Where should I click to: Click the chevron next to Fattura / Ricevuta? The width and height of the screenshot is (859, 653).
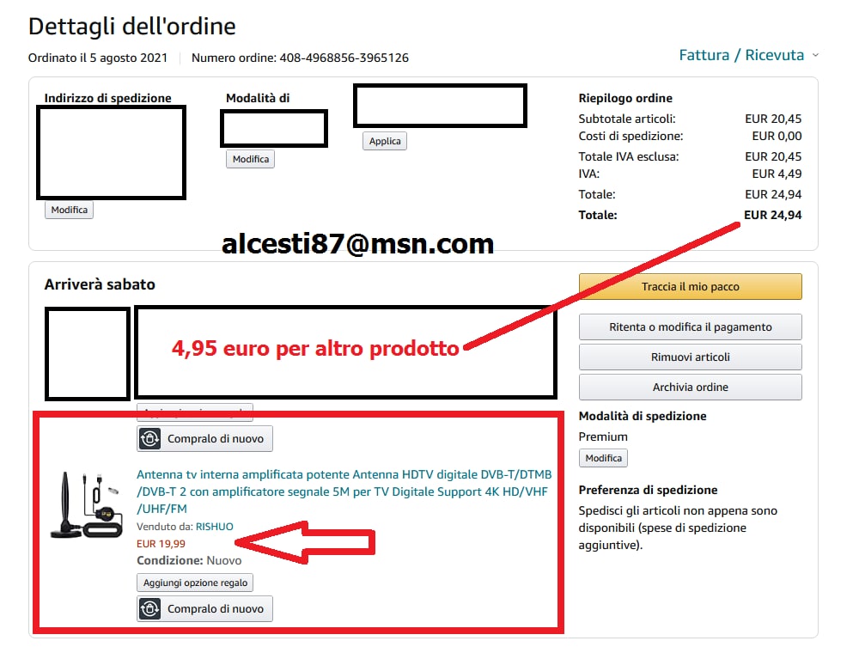pos(815,55)
